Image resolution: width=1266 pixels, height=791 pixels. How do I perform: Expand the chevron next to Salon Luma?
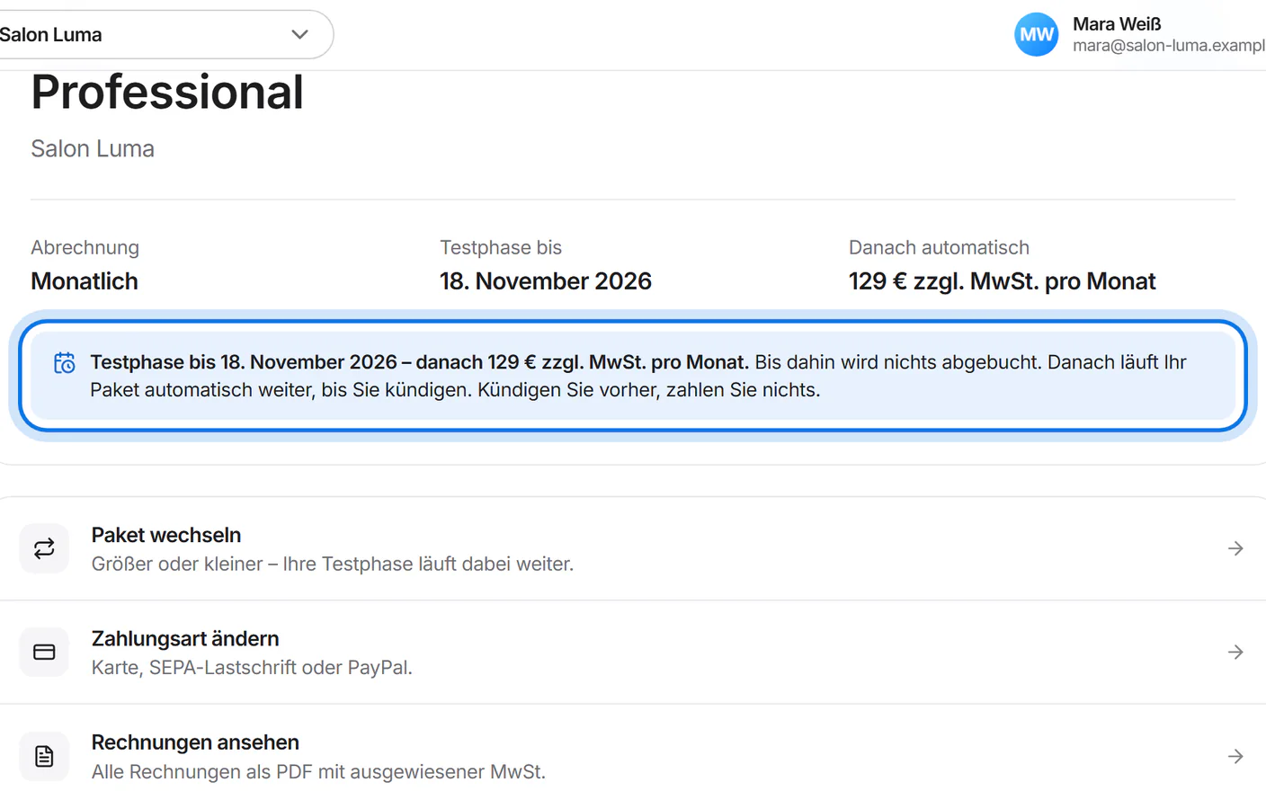point(299,34)
